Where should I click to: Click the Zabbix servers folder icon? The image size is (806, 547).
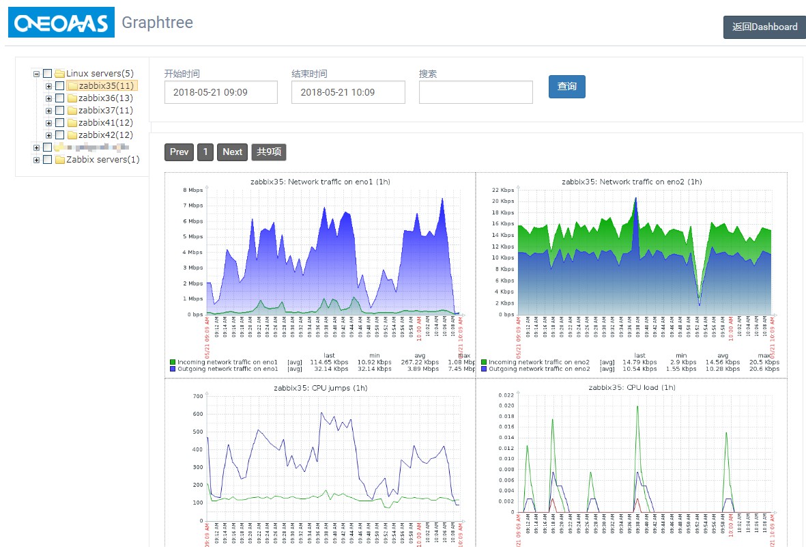(x=59, y=160)
